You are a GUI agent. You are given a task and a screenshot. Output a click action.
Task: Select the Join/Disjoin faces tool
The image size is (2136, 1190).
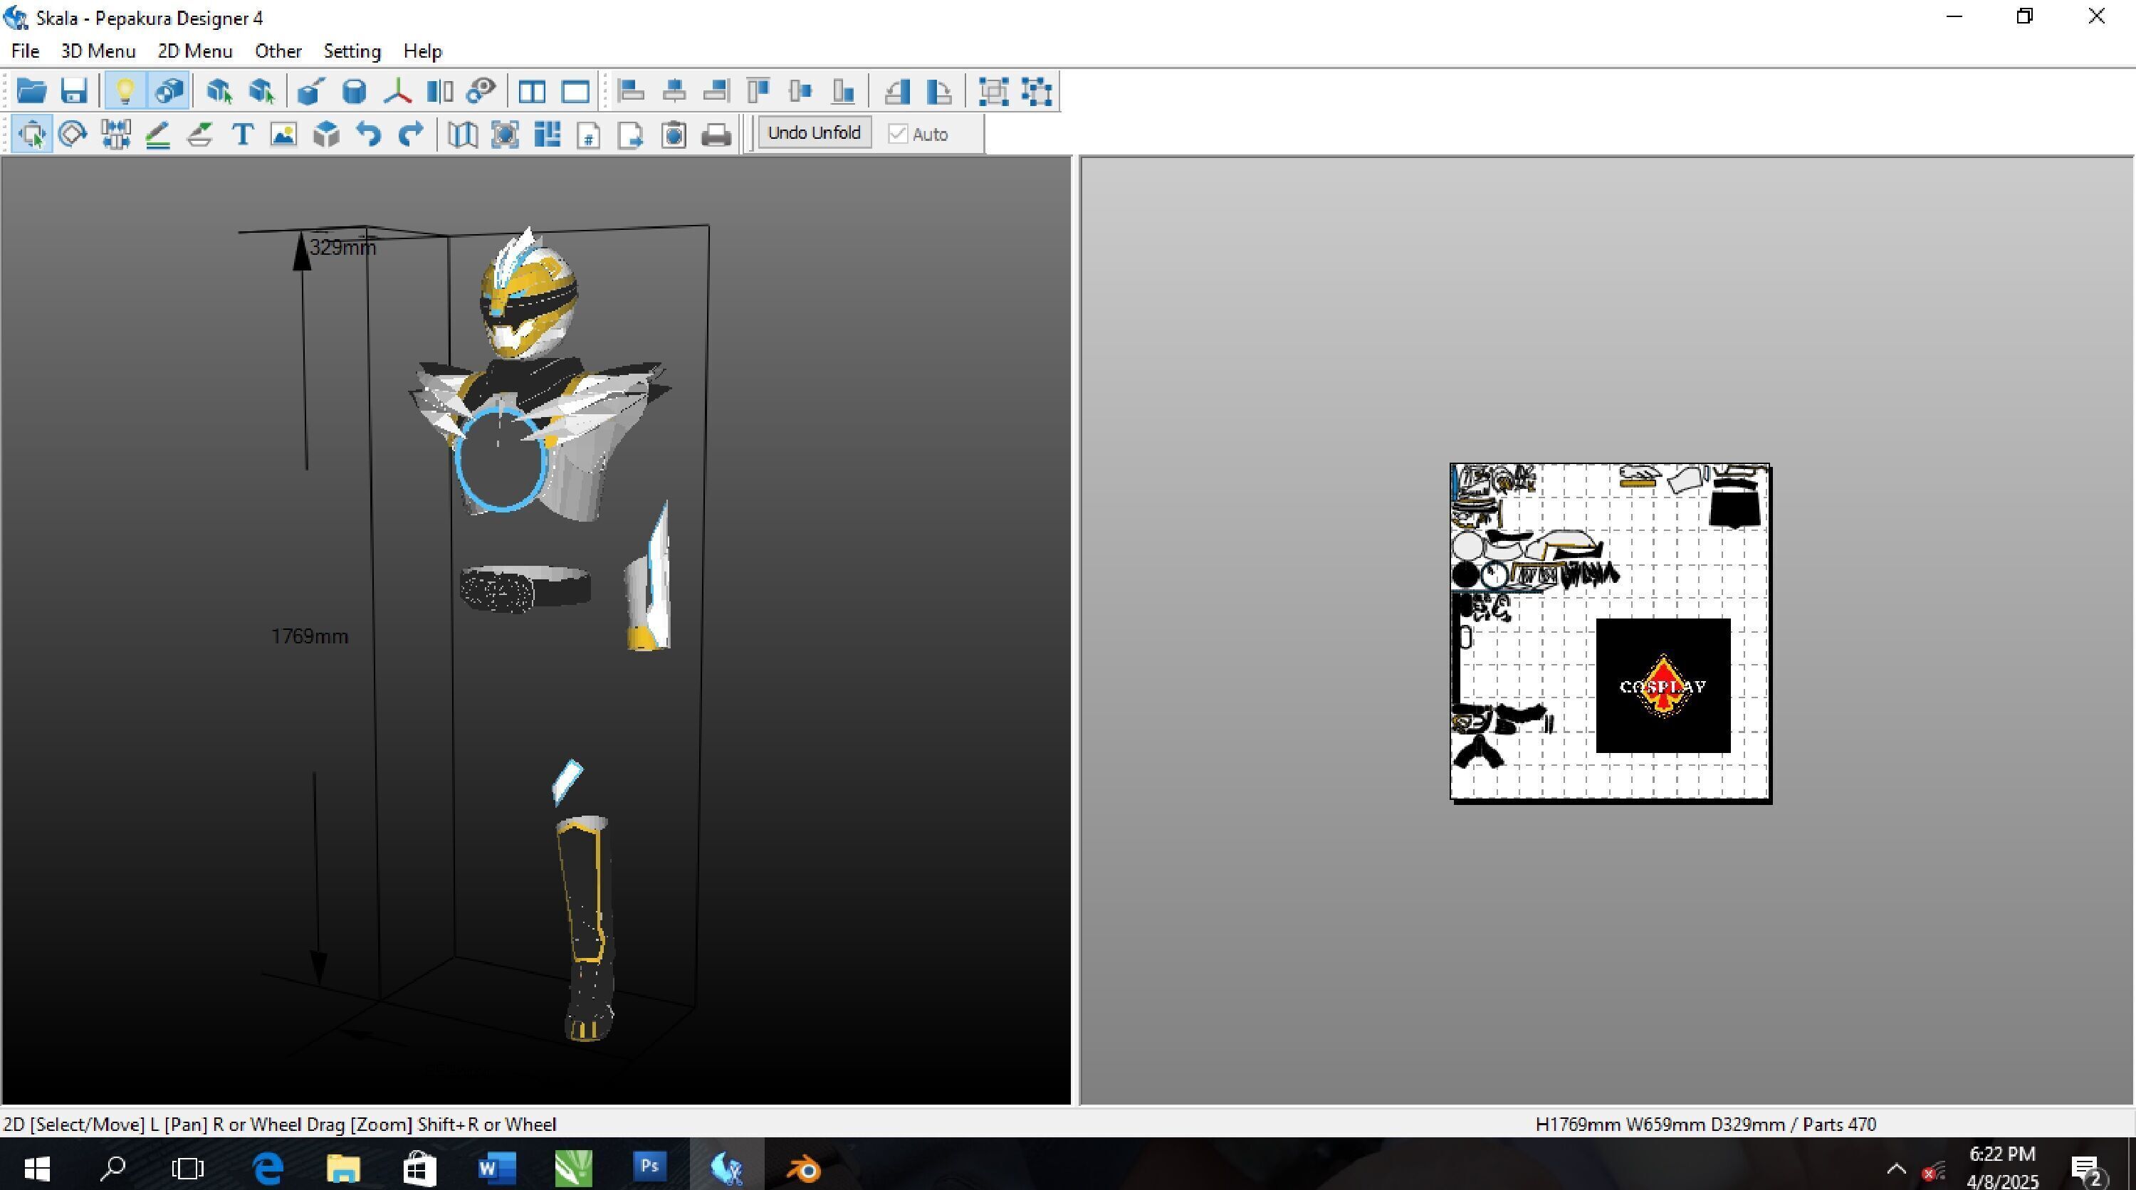click(115, 135)
